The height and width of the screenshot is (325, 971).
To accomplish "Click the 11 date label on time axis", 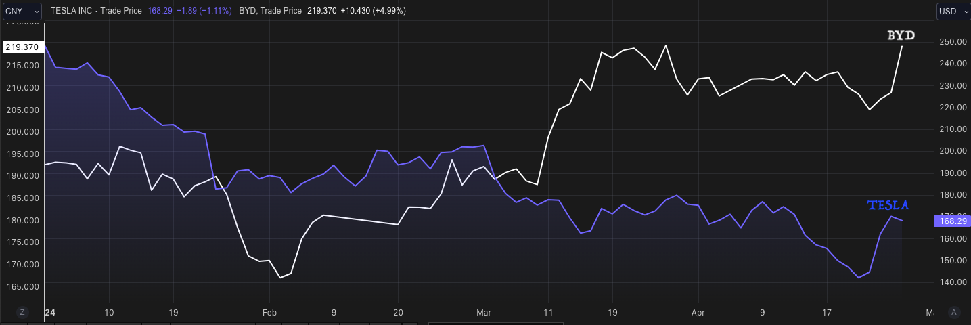I will pyautogui.click(x=548, y=313).
